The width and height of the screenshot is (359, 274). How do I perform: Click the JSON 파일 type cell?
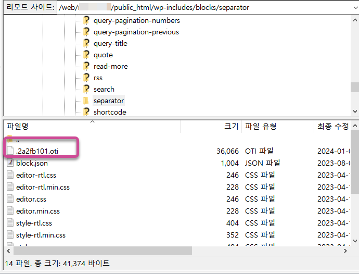pos(262,163)
